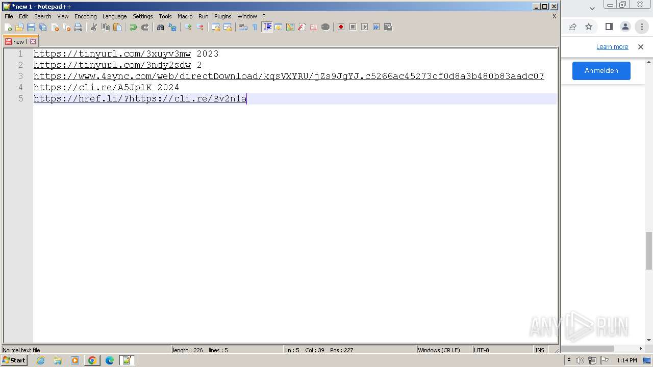Toggle the Indent Guide button
Viewport: 653px width, 367px height.
(x=267, y=27)
